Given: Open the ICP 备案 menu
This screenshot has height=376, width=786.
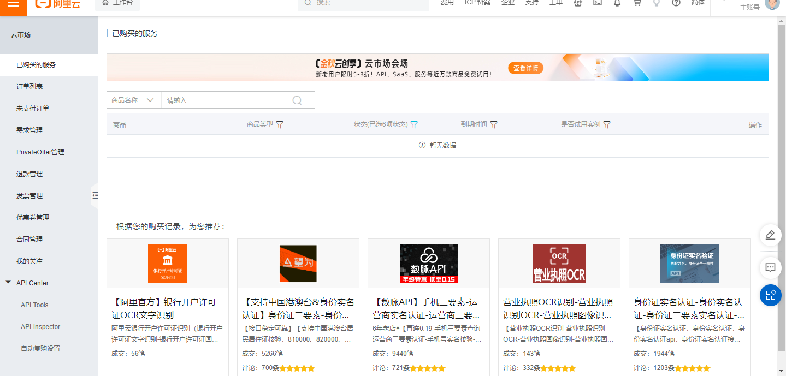Looking at the screenshot, I should click(477, 3).
